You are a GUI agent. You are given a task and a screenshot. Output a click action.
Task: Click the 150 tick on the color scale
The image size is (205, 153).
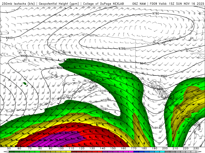point(113,148)
